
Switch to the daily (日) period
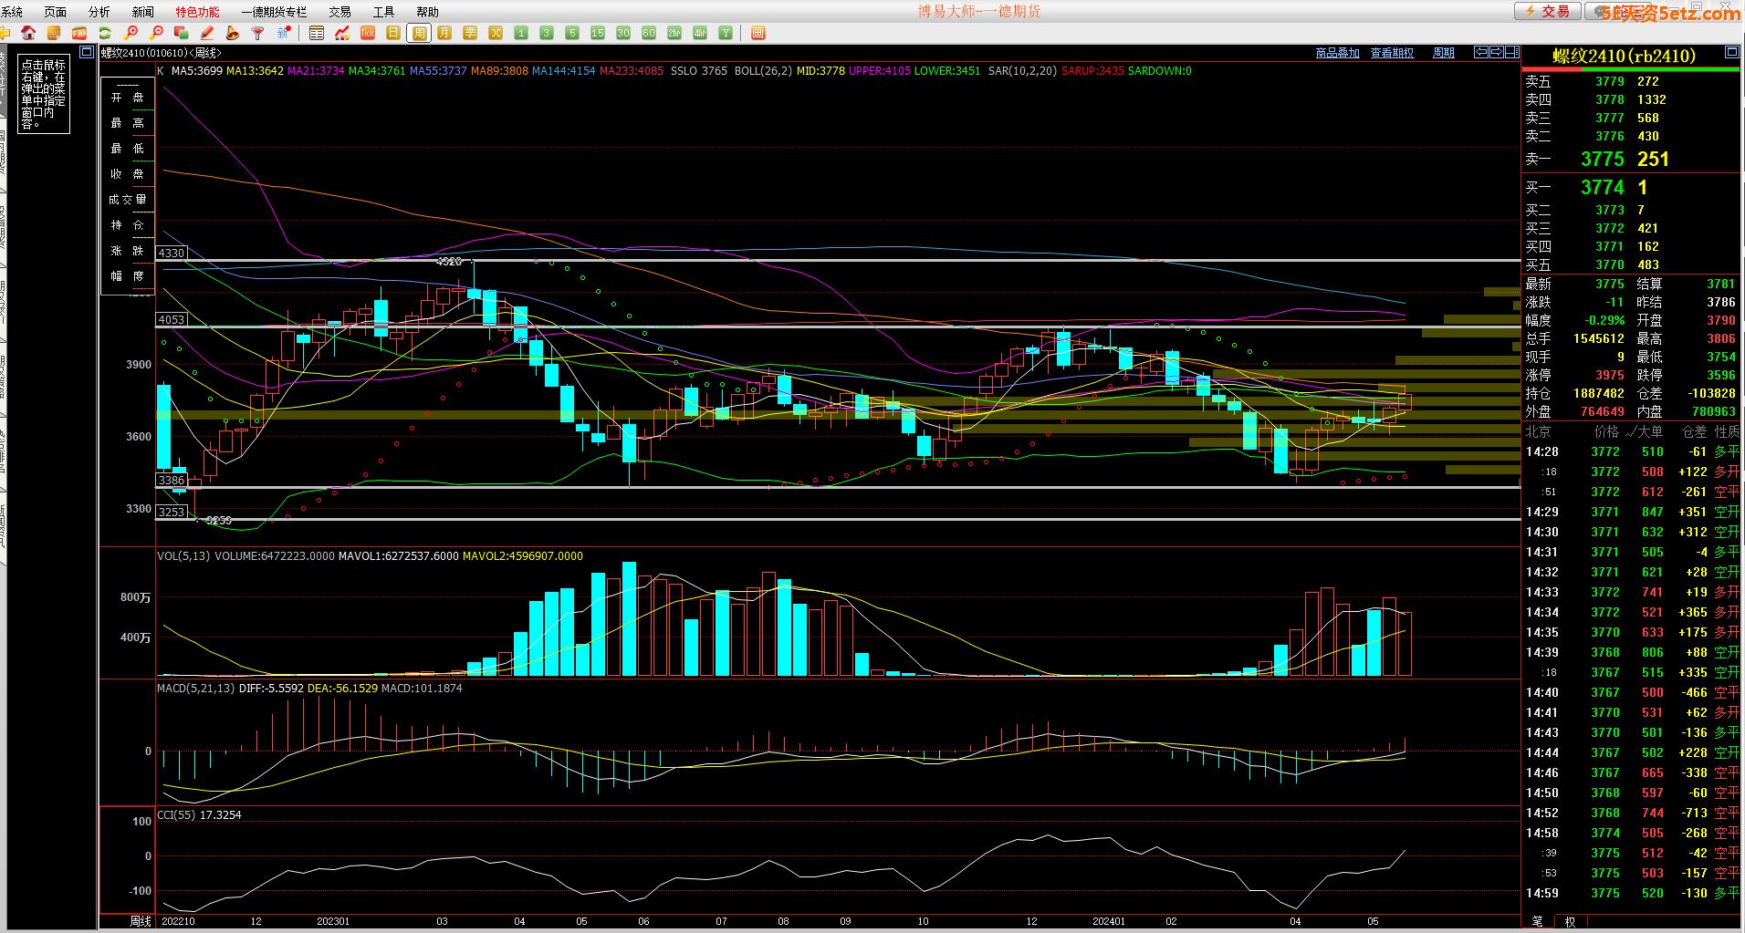pyautogui.click(x=393, y=33)
